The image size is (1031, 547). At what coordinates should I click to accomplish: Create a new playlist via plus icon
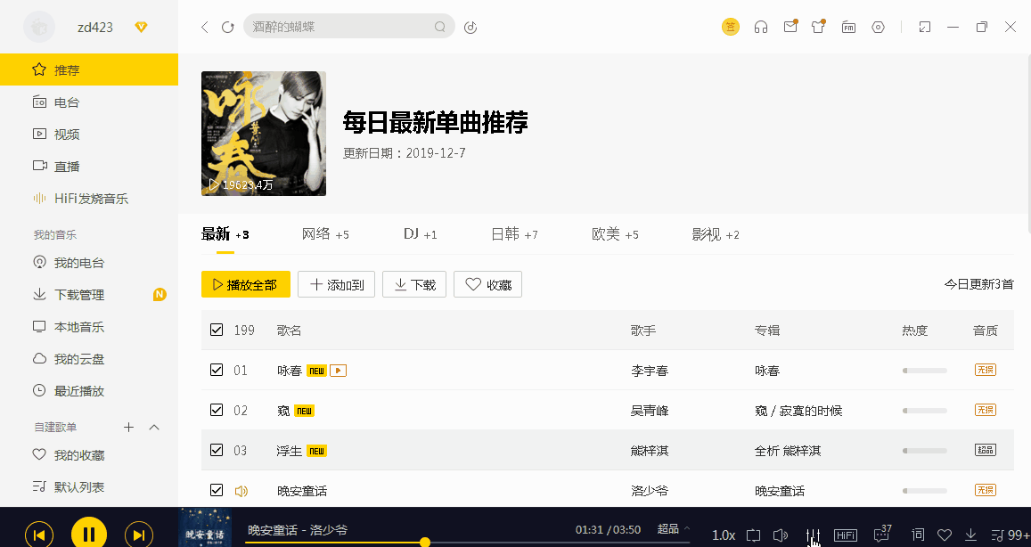[128, 427]
